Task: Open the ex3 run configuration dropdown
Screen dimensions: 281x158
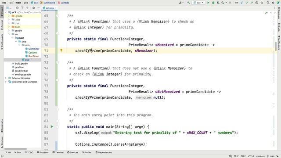Action: point(198,3)
